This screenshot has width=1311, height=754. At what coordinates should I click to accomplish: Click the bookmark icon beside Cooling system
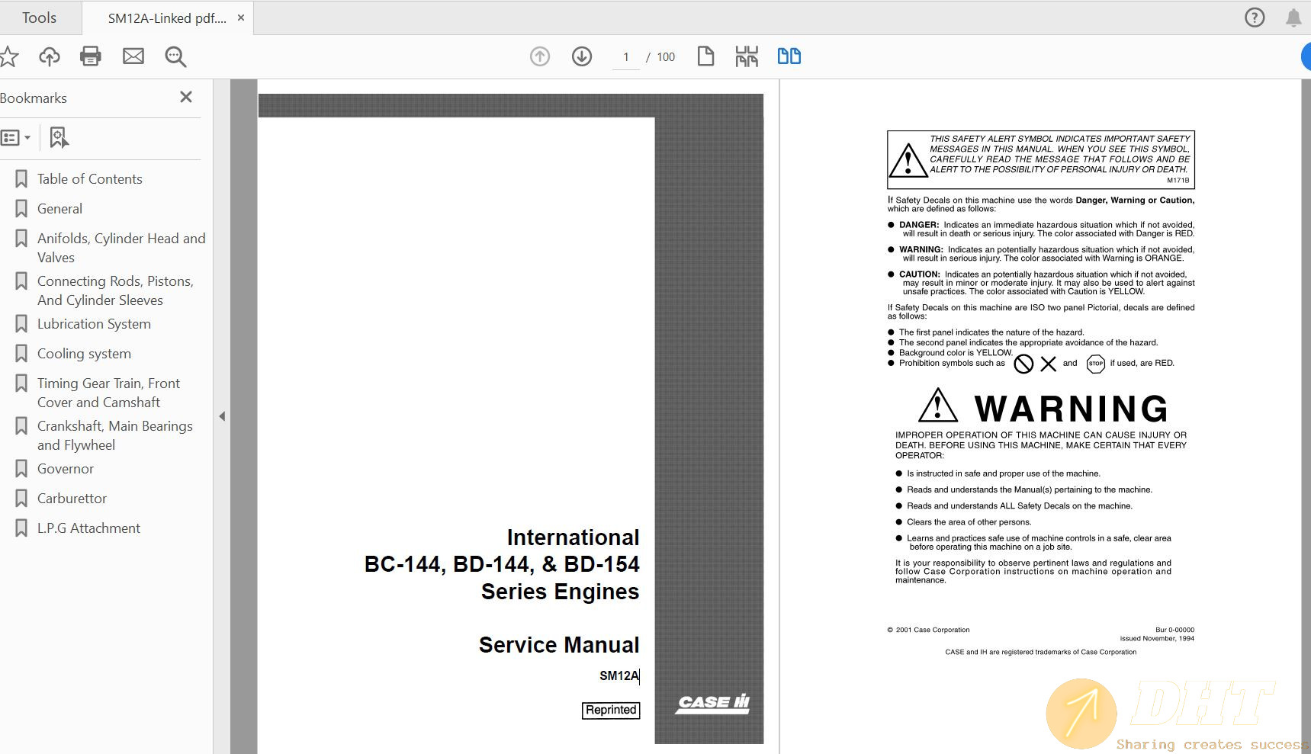coord(21,354)
